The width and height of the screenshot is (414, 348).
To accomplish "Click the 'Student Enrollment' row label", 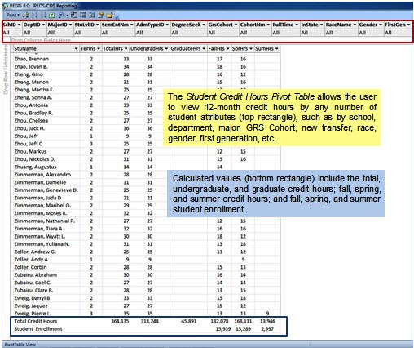I will tap(38, 329).
